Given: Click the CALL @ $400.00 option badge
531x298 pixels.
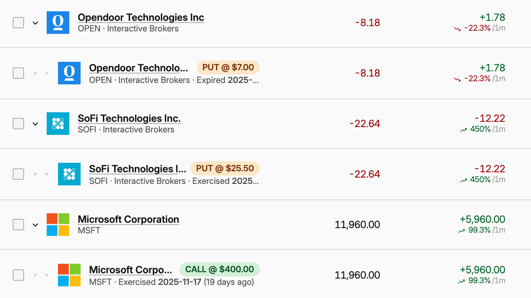Looking at the screenshot, I should (x=220, y=269).
